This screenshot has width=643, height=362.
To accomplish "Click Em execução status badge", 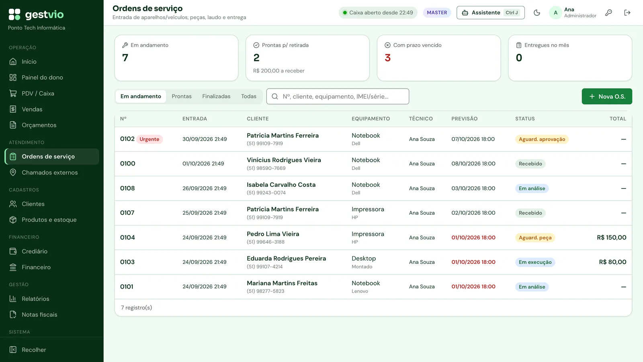I will [535, 262].
